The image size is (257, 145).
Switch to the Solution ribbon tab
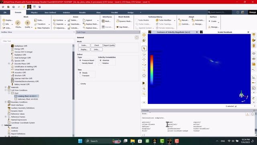point(66,12)
